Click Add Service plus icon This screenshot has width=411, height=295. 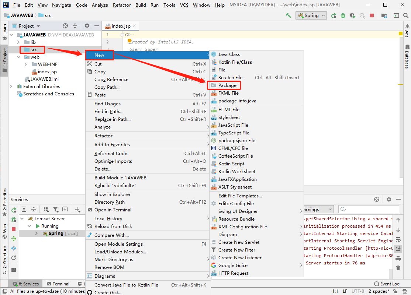pos(77,210)
